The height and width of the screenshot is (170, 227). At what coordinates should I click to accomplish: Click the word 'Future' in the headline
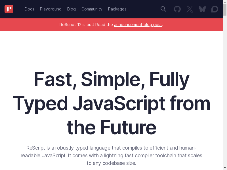point(128,127)
